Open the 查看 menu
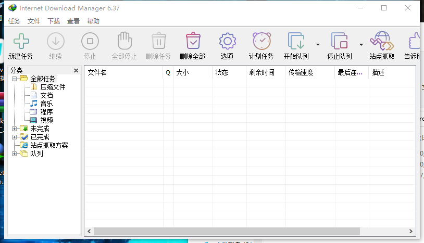This screenshot has width=424, height=243. (73, 21)
